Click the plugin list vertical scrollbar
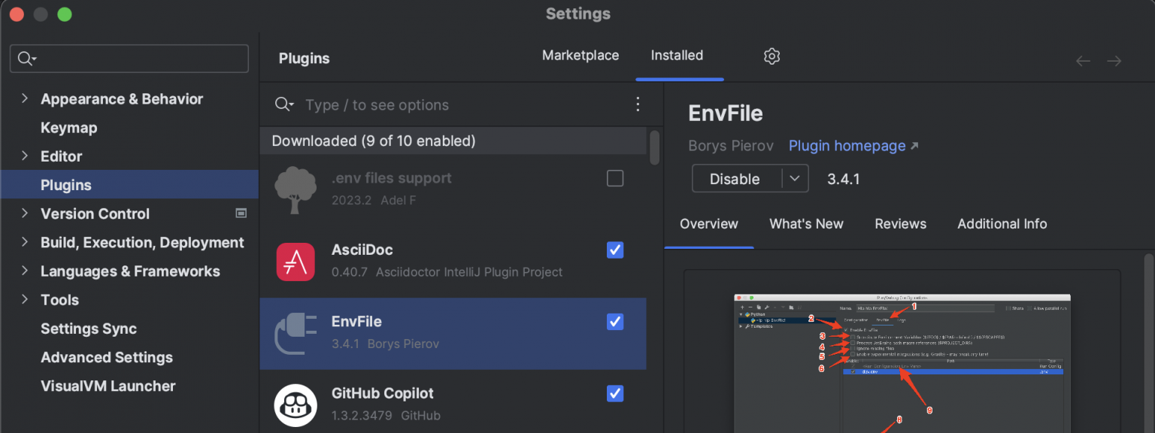1155x433 pixels. 654,147
